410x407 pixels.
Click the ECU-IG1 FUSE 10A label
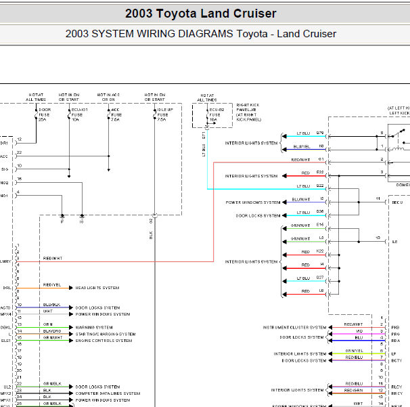pos(79,114)
